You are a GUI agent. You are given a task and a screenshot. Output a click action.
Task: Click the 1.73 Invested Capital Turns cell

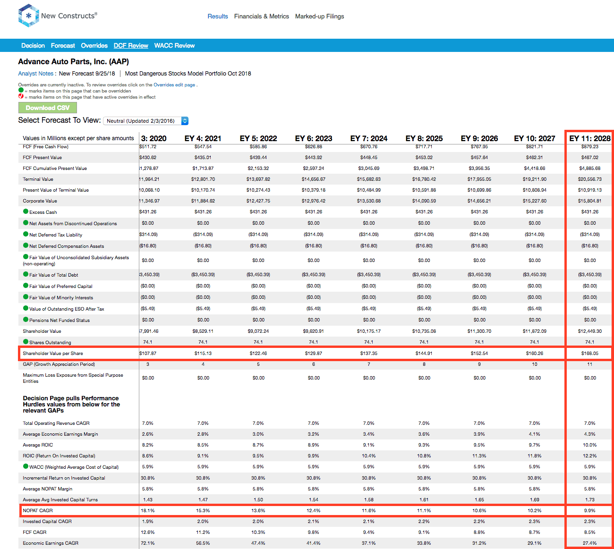click(590, 499)
